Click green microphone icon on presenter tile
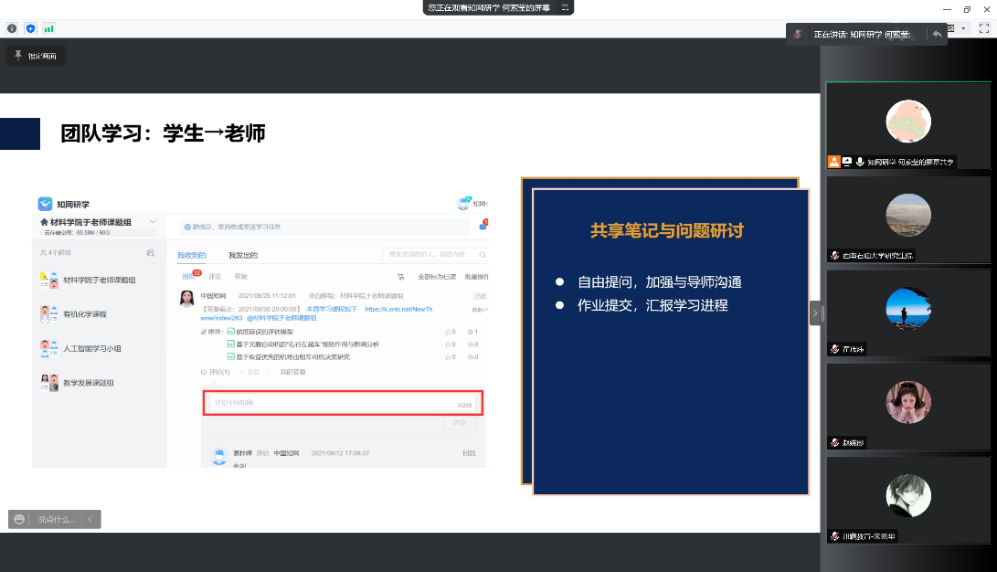Viewport: 997px width, 572px height. (x=860, y=162)
